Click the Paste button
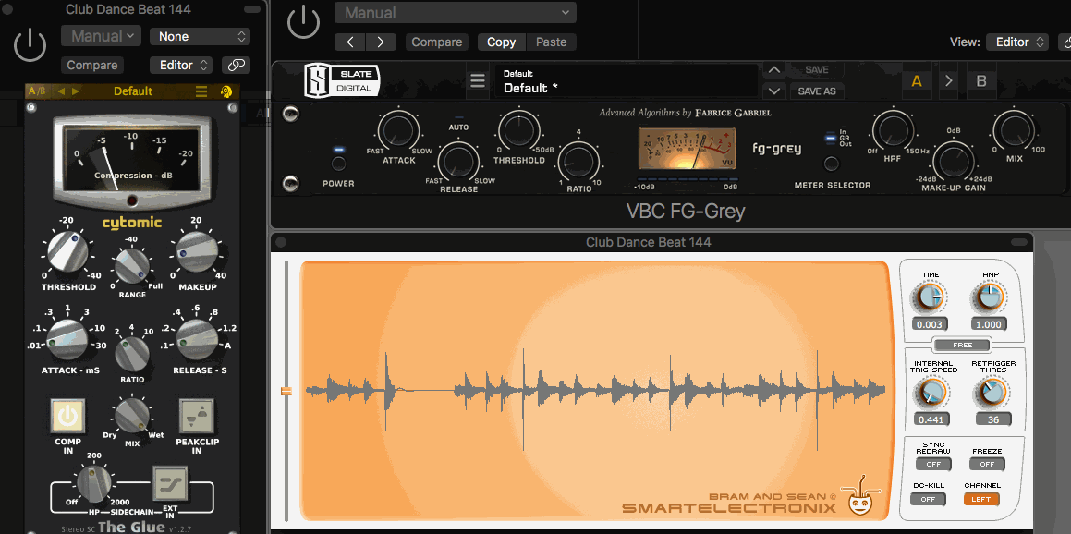This screenshot has width=1071, height=534. (x=552, y=42)
